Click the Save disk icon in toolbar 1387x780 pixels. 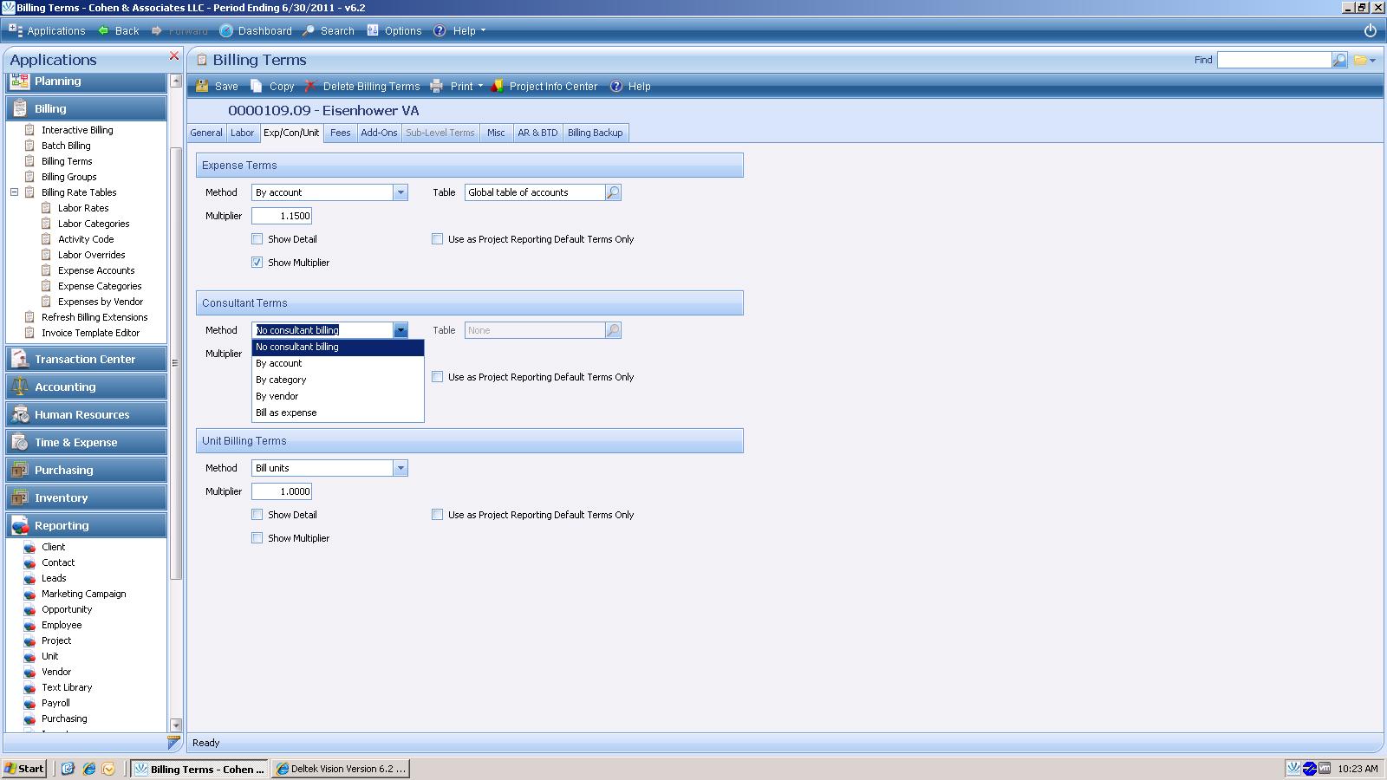click(x=203, y=87)
